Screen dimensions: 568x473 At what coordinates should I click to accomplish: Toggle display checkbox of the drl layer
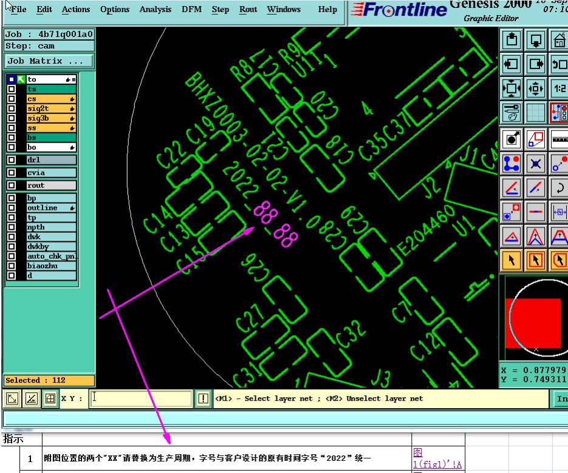tap(12, 160)
